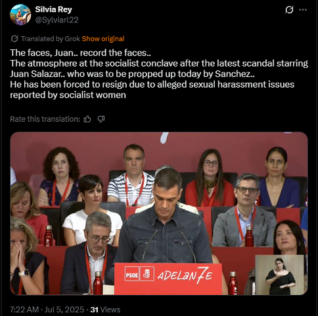
Task: Click the 'Rate this translation:' text
Action: coord(45,119)
